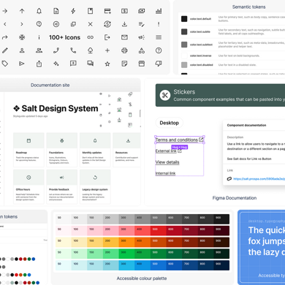This screenshot has height=285, width=285.
Task: Select the bar chart icon
Action: pos(159,11)
